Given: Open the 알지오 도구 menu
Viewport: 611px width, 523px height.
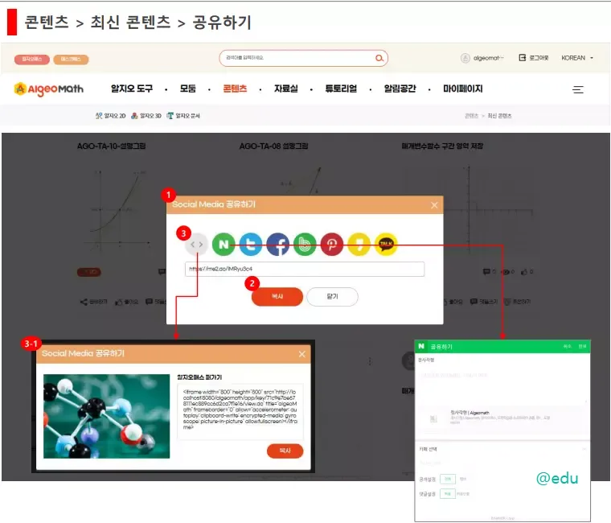Looking at the screenshot, I should point(132,89).
